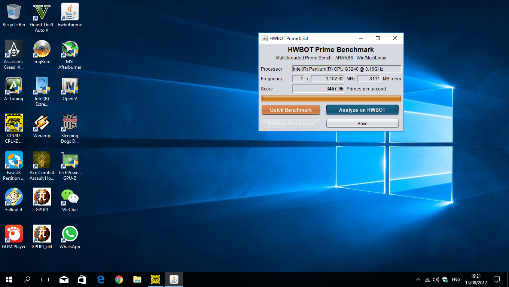
Task: Select the GPUPI desktop icon
Action: (42, 200)
